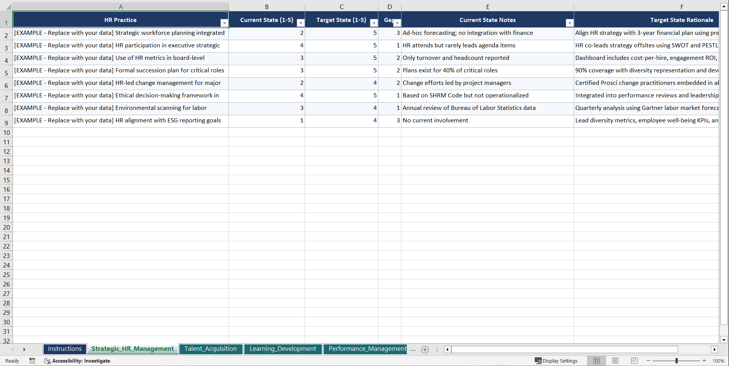Click the left sheet navigation arrow
729x366 pixels.
click(13, 350)
